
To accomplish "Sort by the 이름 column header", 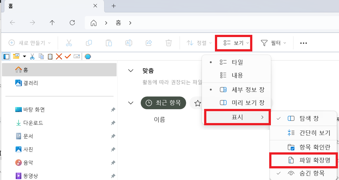I will (160, 119).
